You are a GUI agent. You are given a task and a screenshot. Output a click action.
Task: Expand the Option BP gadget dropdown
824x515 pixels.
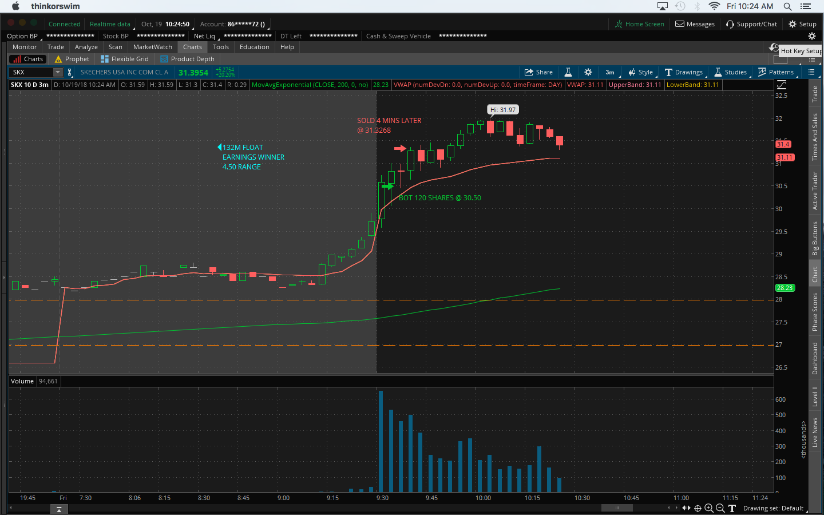[25, 36]
